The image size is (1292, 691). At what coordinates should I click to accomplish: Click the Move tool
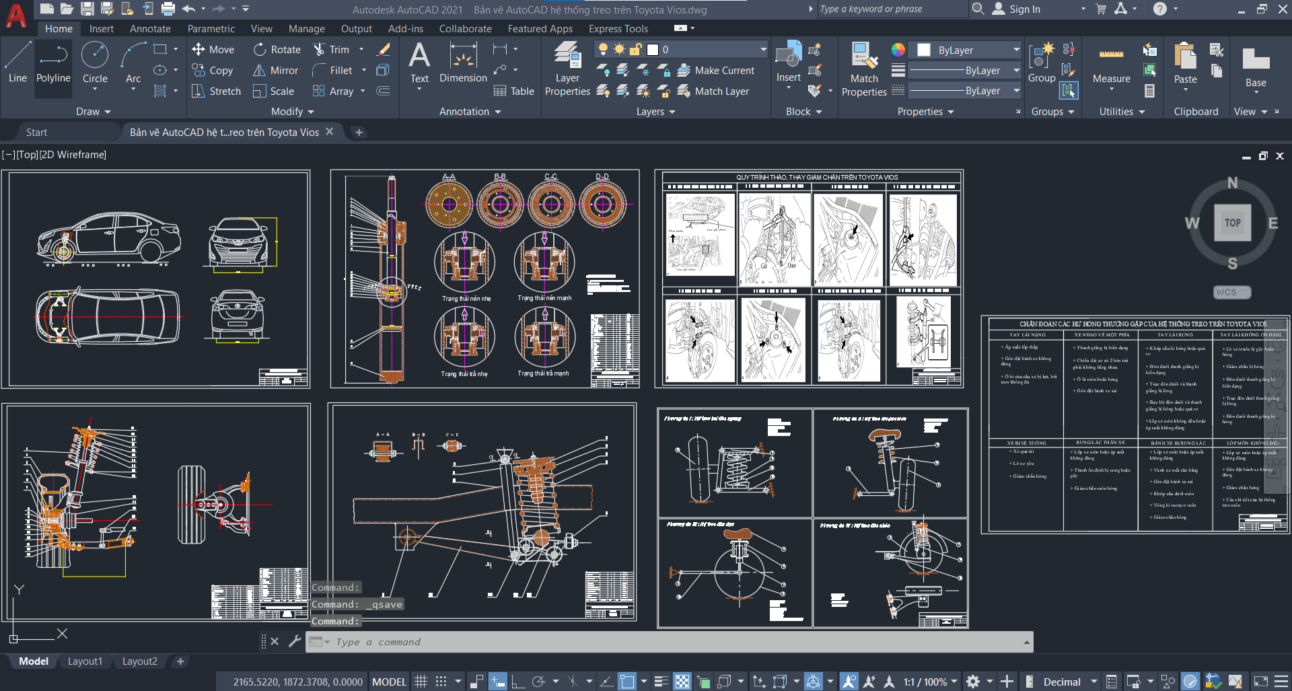tap(213, 49)
